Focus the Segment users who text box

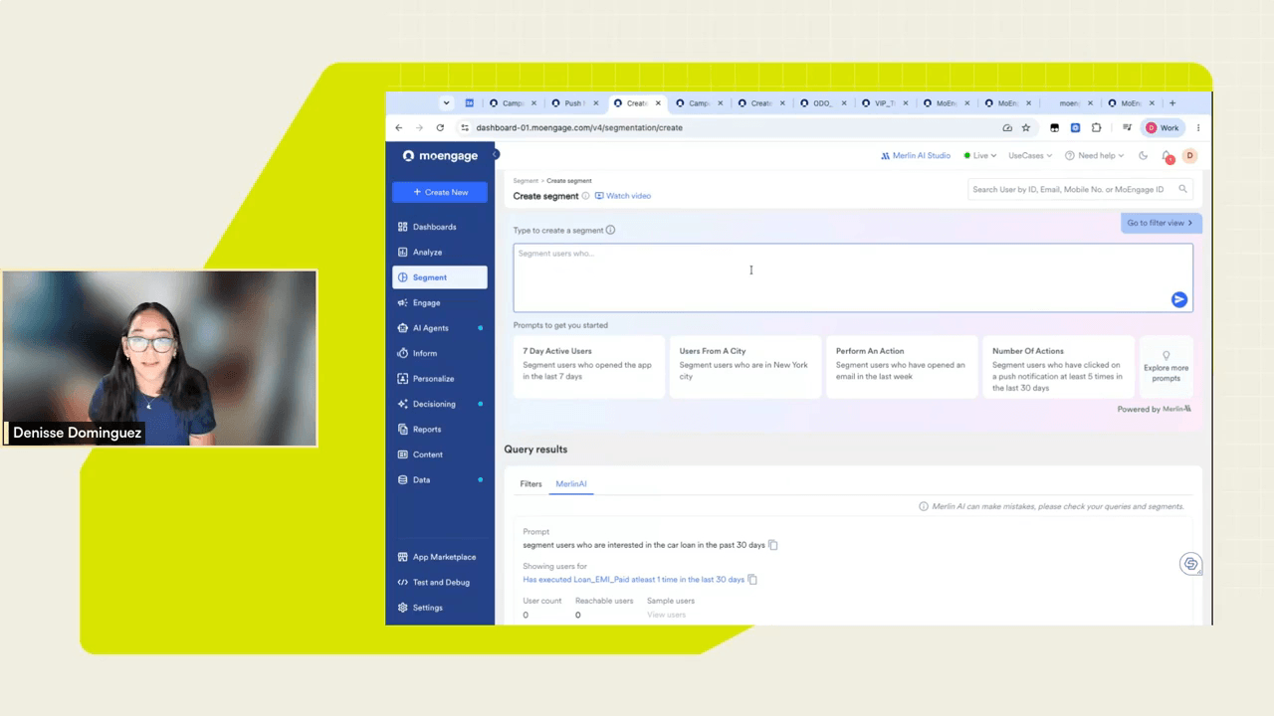[853, 277]
